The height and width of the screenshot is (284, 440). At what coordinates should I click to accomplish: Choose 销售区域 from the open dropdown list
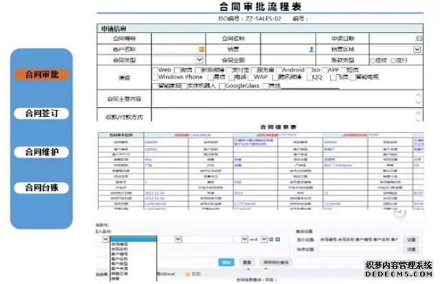[120, 273]
